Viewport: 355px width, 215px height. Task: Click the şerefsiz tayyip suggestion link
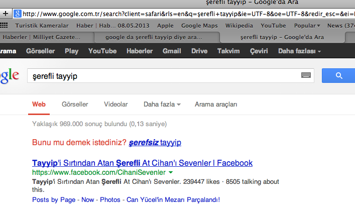coord(155,143)
